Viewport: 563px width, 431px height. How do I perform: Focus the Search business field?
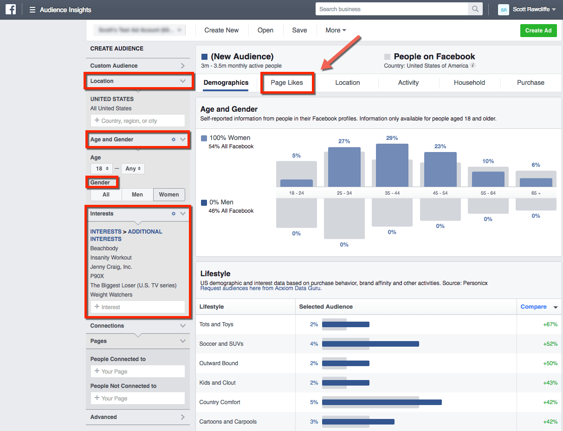(392, 9)
